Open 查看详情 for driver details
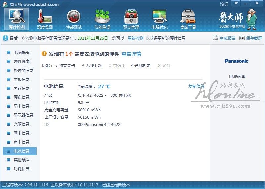 coord(131,54)
